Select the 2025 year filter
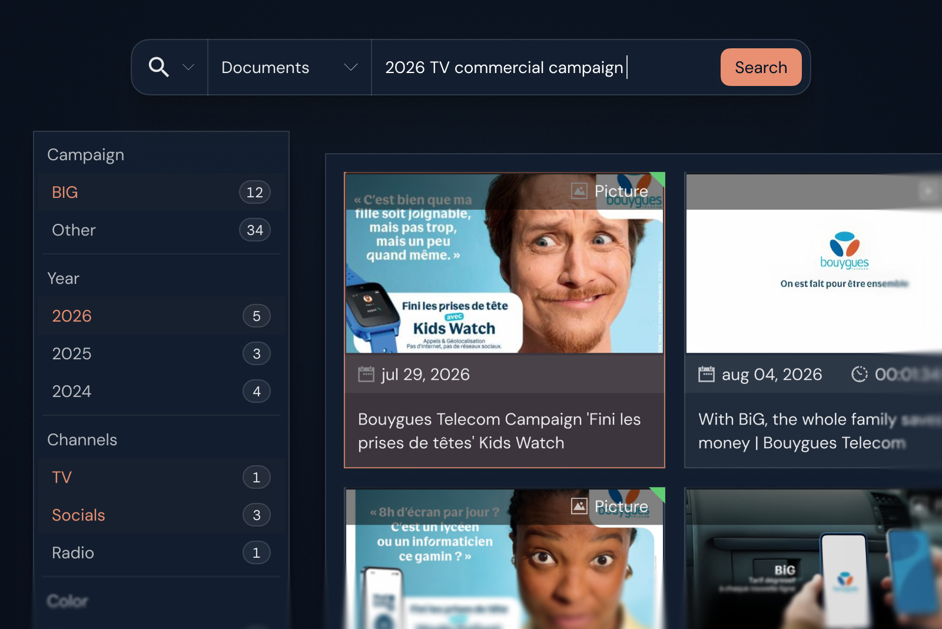 pyautogui.click(x=160, y=353)
